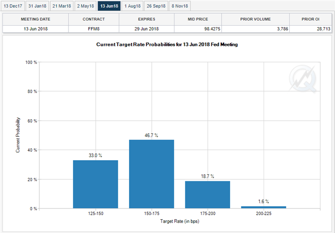Screen dimensions: 335x233
Task: Click the 18.7 % bar label
Action: (207, 176)
